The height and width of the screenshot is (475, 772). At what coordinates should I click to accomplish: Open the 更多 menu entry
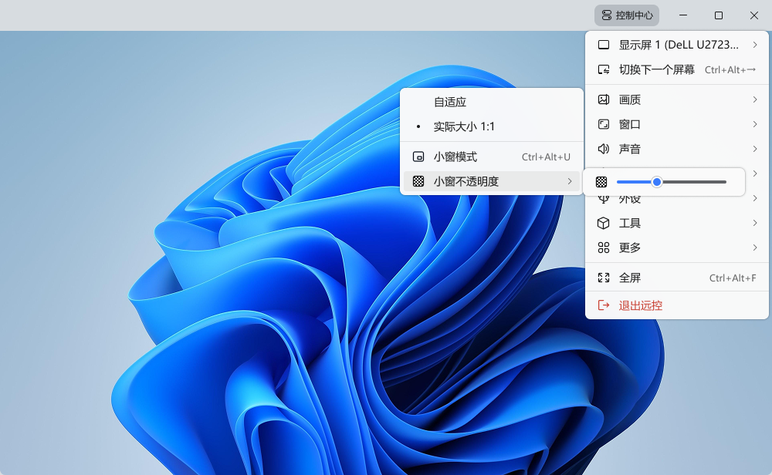point(677,248)
